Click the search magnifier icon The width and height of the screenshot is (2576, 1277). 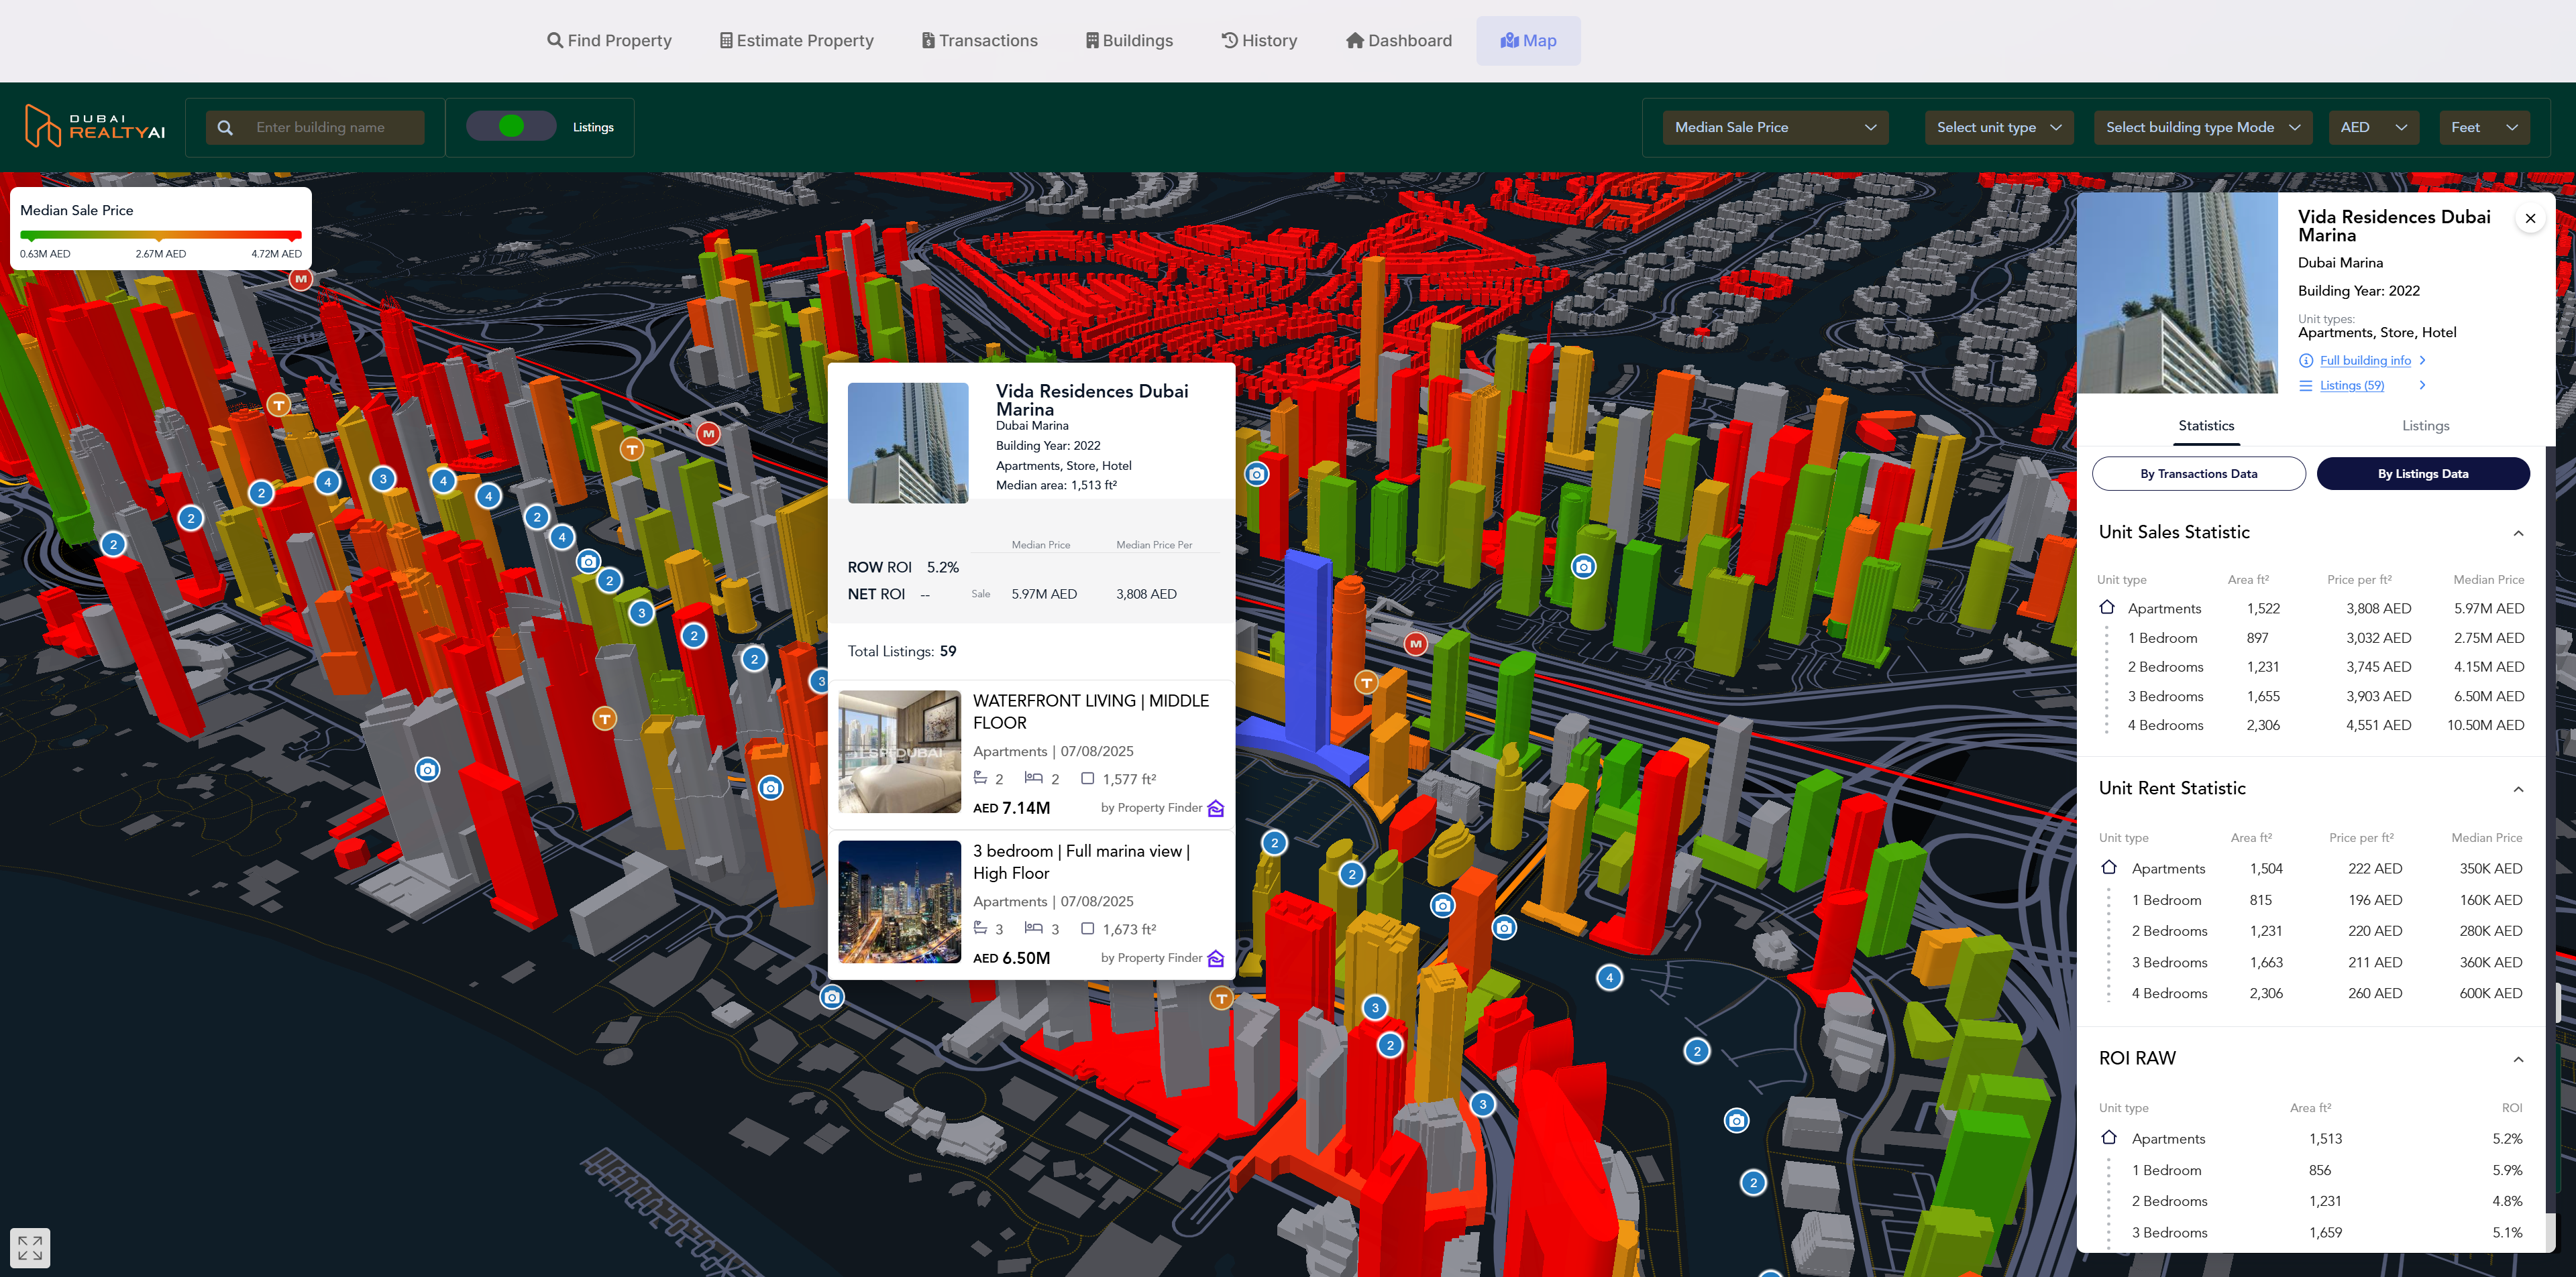tap(225, 128)
